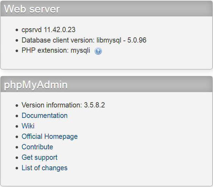
Task: Click the blue help icon beside mysqli
Action: tap(98, 51)
